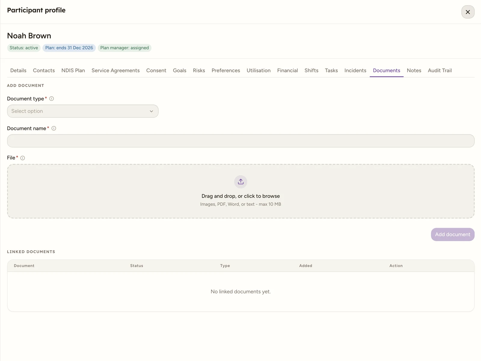Click the Document name info icon
The width and height of the screenshot is (481, 361).
[x=54, y=128]
